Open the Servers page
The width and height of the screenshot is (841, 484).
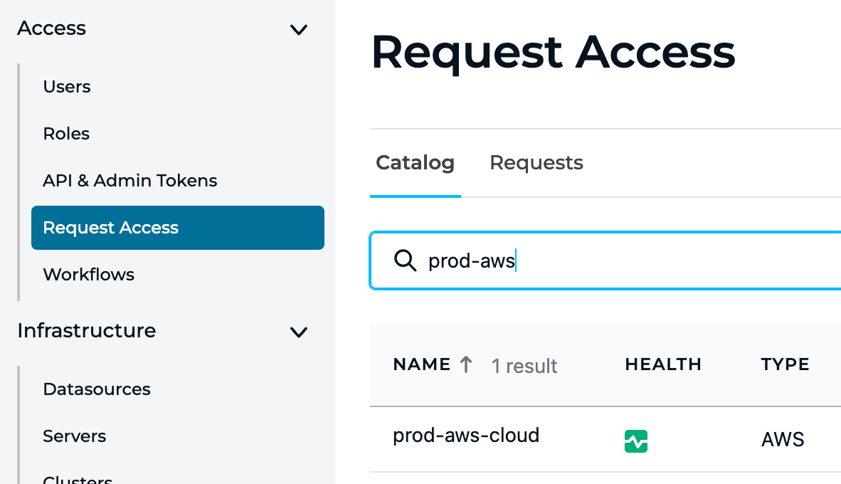[x=74, y=436]
